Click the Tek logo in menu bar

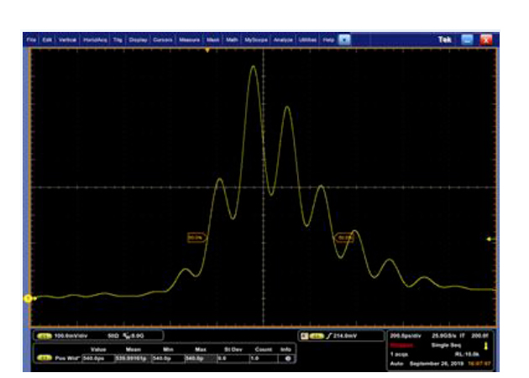445,39
